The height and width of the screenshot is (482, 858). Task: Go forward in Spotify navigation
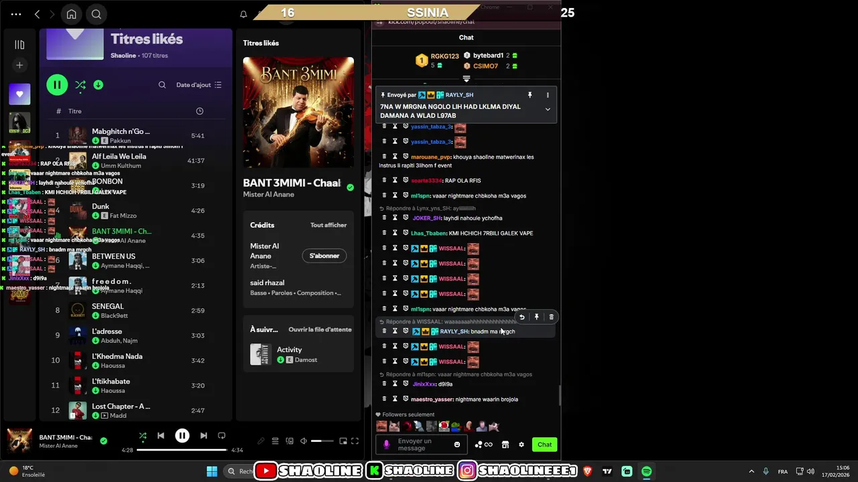[54, 14]
